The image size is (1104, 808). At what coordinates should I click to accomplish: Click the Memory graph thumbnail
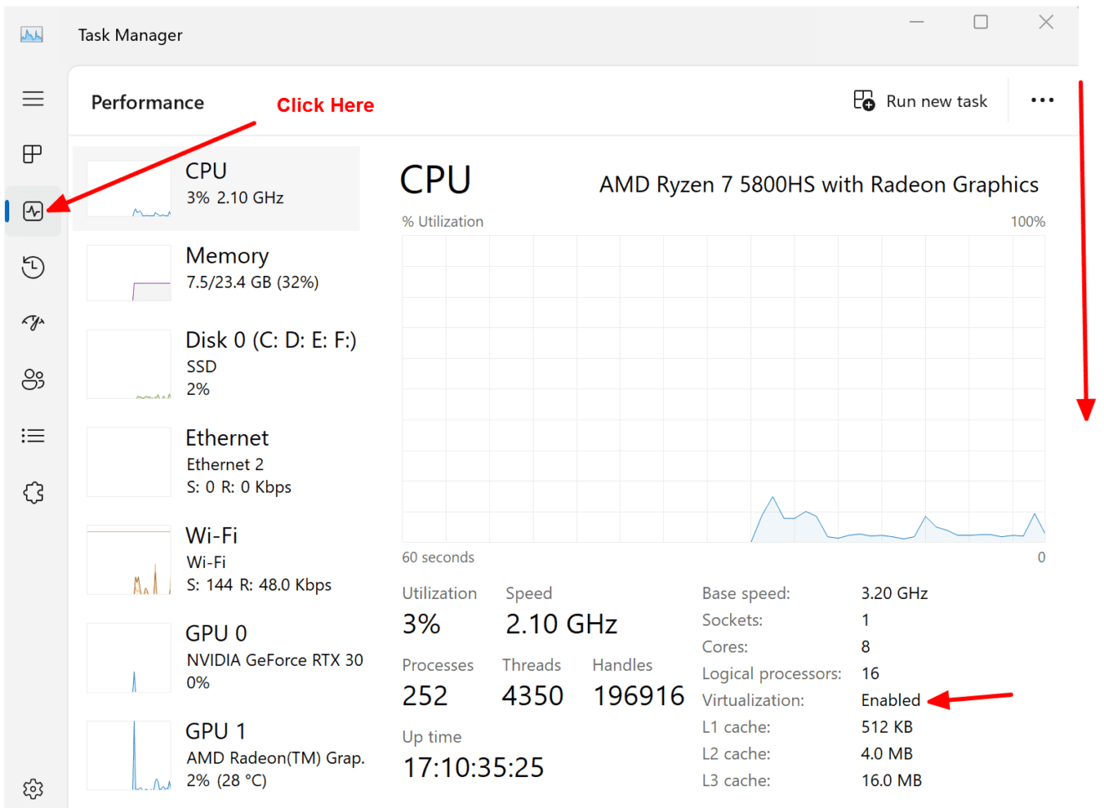pyautogui.click(x=129, y=272)
